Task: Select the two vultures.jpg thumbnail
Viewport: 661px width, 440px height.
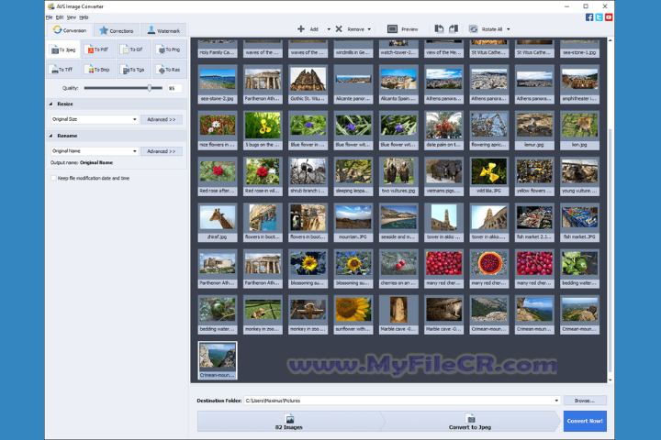Action: click(398, 176)
